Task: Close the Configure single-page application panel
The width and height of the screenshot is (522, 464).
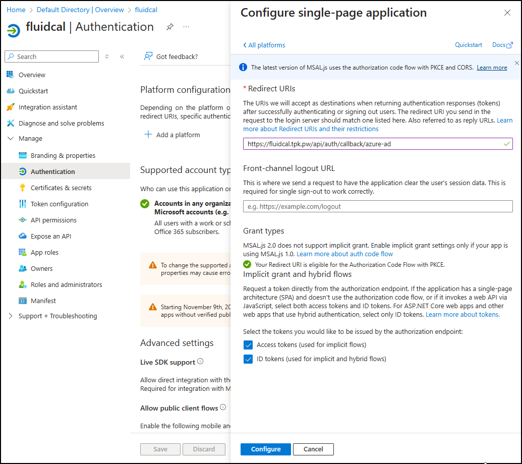Action: [x=507, y=13]
